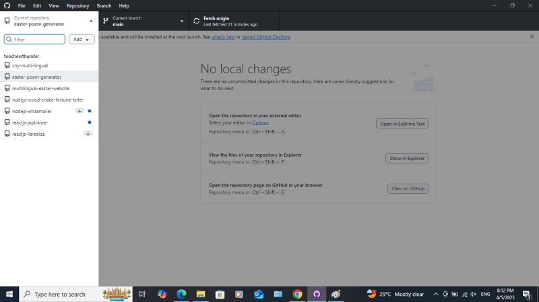
Task: Open Microsoft Store from the taskbar
Action: click(x=220, y=294)
